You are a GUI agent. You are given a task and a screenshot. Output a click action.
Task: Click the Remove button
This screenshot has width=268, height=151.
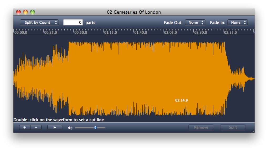(x=201, y=127)
